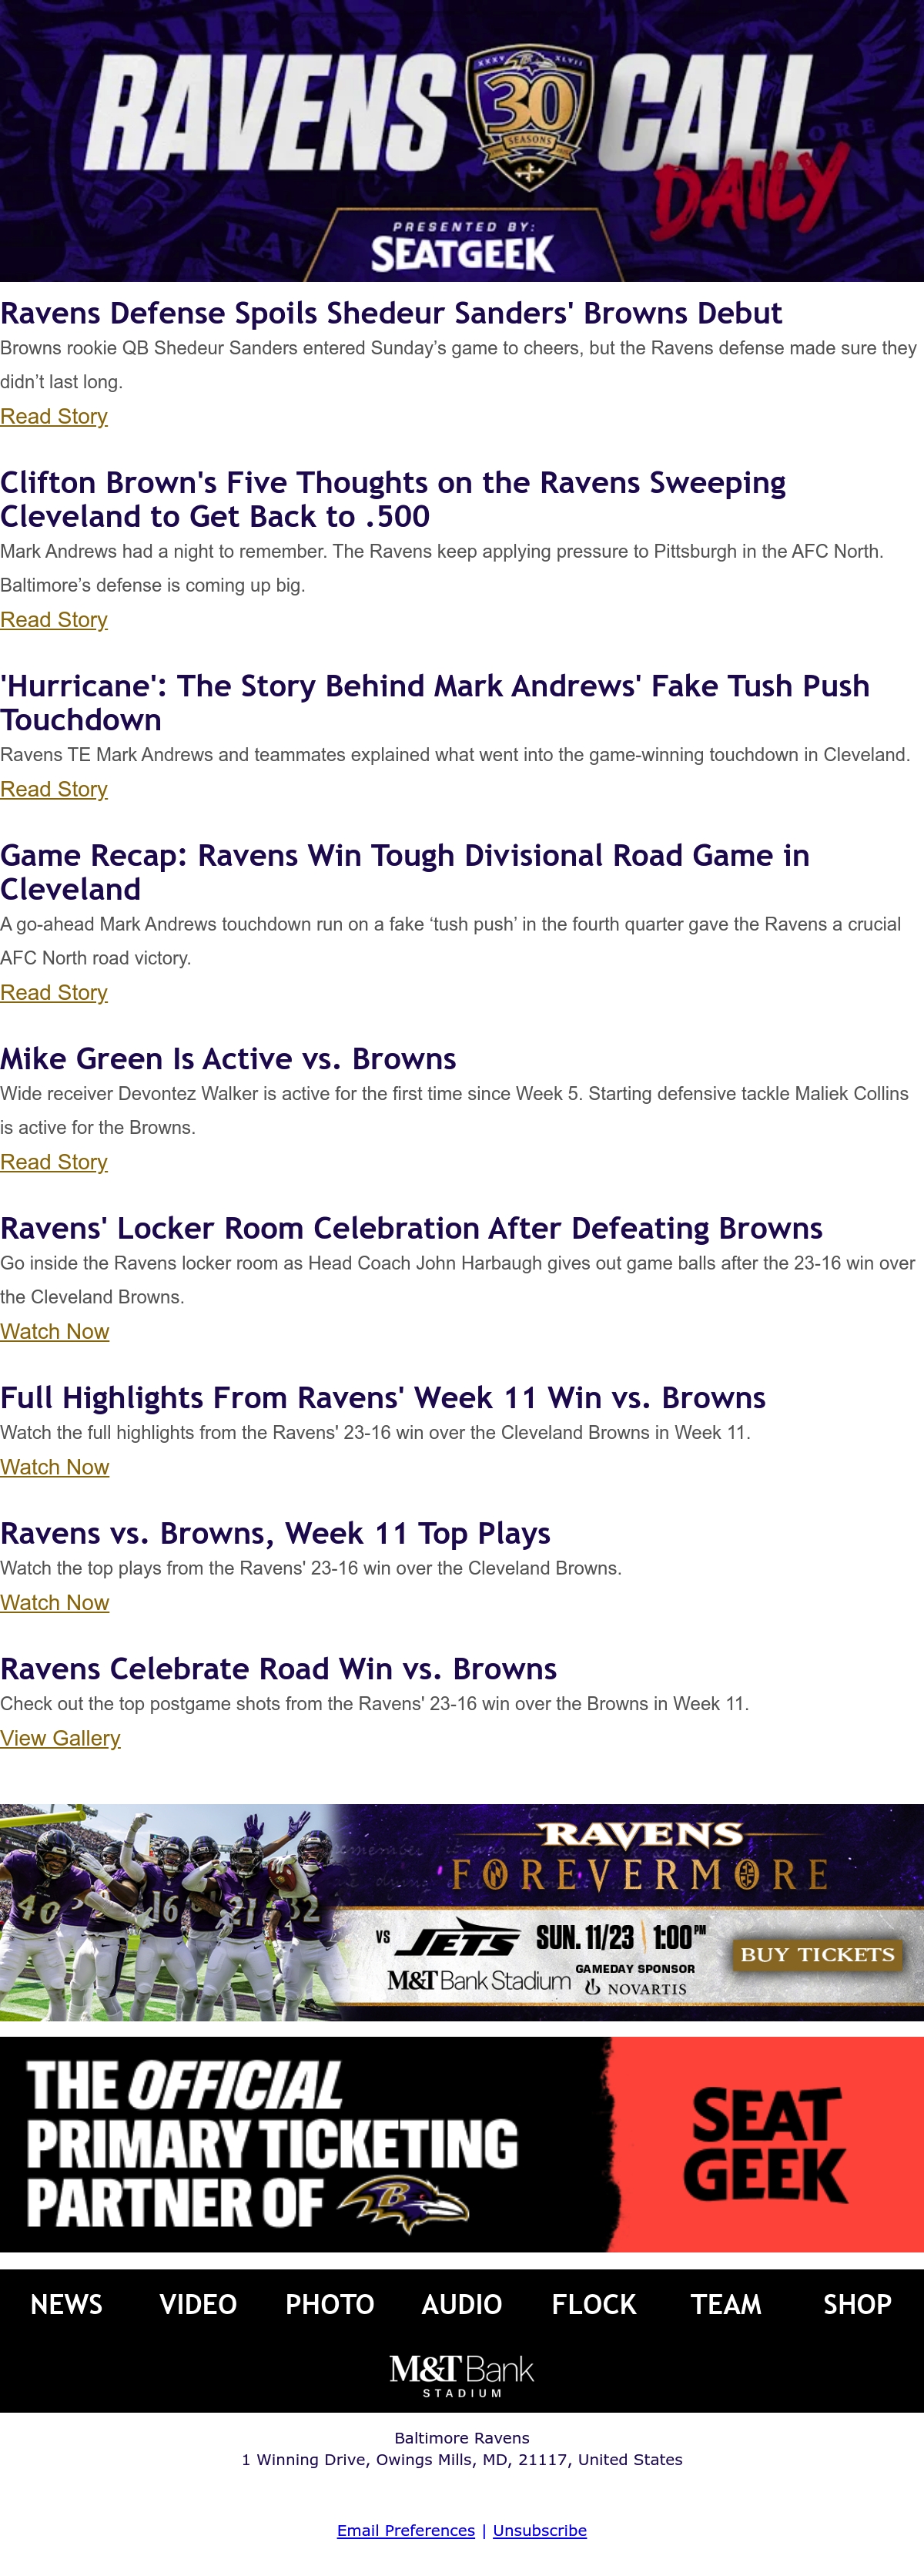Click Read Story under Shedeur Sanders article

click(x=54, y=416)
